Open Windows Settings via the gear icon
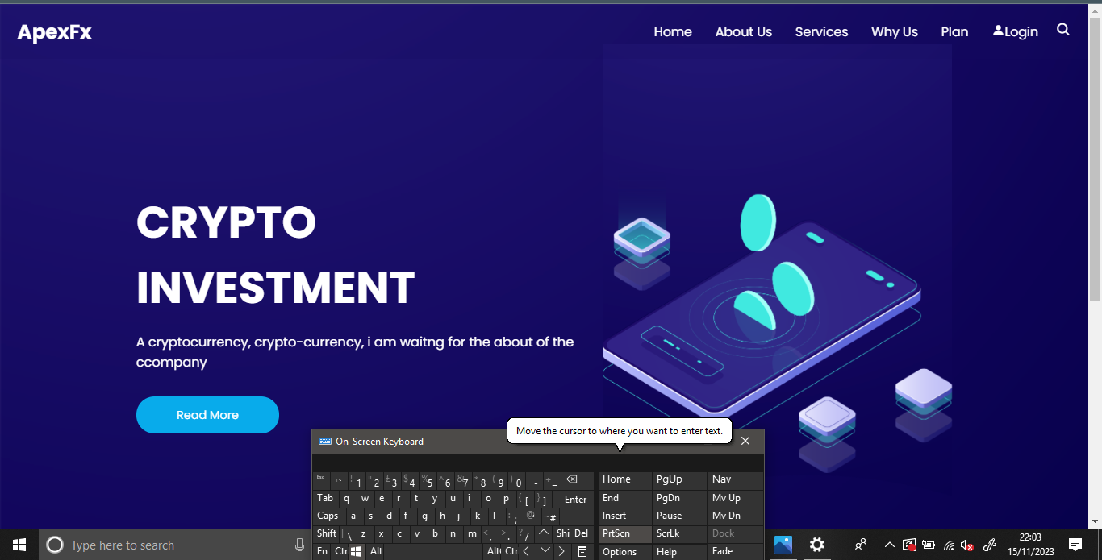The width and height of the screenshot is (1102, 560). [817, 545]
